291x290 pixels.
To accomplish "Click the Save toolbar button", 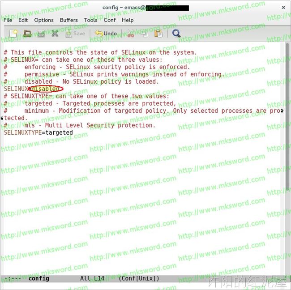I will point(75,34).
